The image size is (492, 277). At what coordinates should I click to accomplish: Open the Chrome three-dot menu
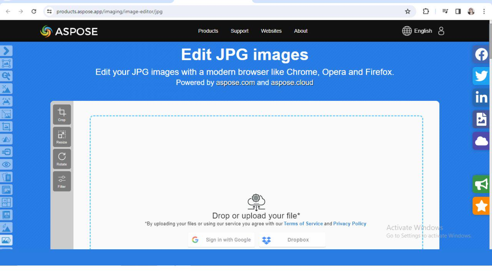click(x=484, y=12)
